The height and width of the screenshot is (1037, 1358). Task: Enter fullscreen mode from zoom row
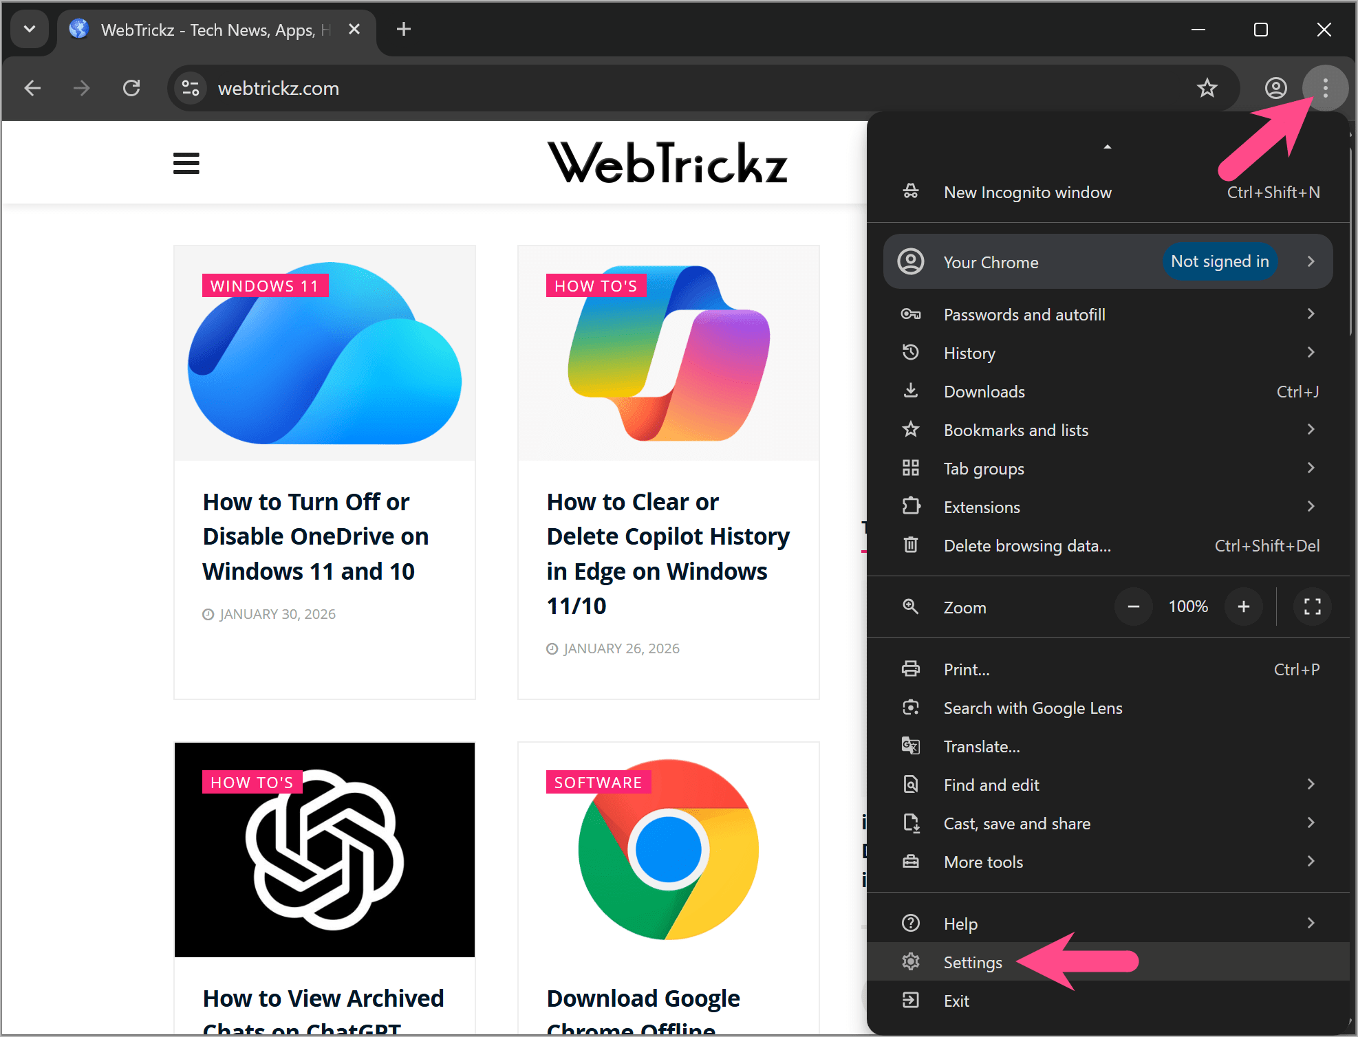1312,607
